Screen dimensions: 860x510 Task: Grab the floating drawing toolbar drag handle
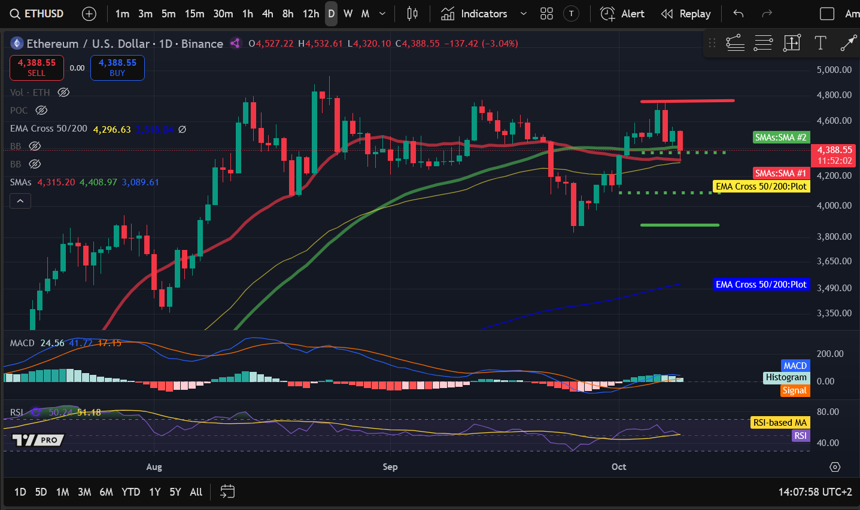point(712,43)
